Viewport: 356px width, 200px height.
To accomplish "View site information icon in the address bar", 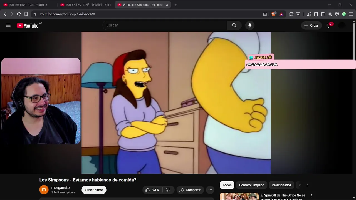I will click(x=35, y=14).
